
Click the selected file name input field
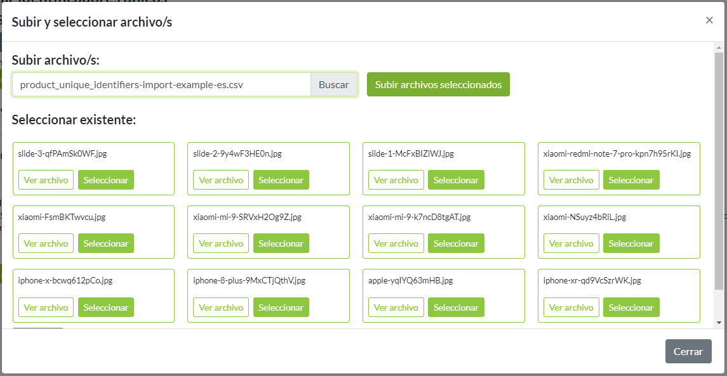(x=161, y=84)
